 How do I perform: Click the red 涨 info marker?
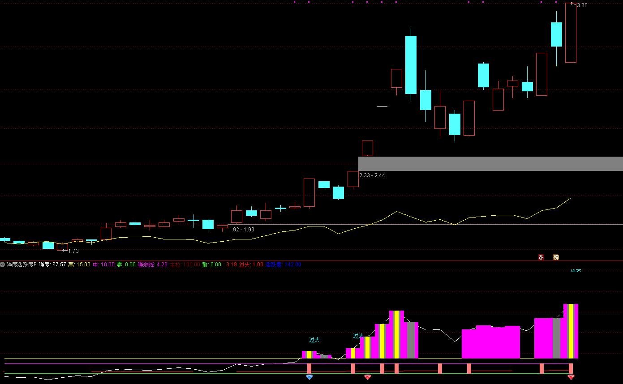tap(541, 257)
